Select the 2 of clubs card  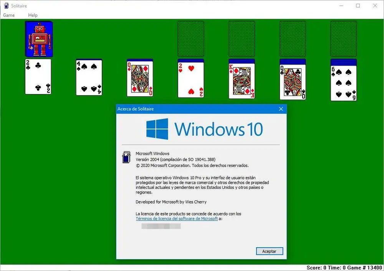click(38, 77)
